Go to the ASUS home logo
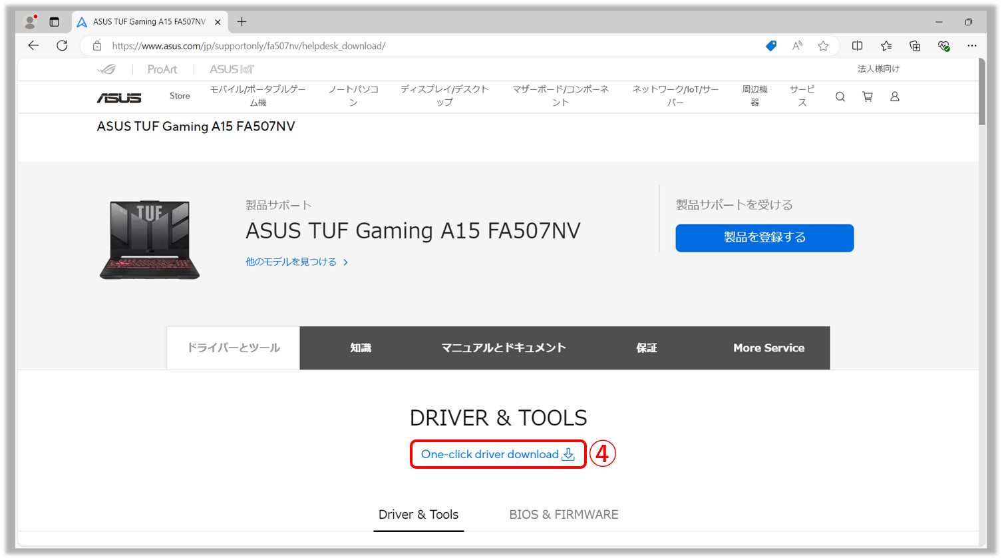1002x558 pixels. click(x=119, y=98)
